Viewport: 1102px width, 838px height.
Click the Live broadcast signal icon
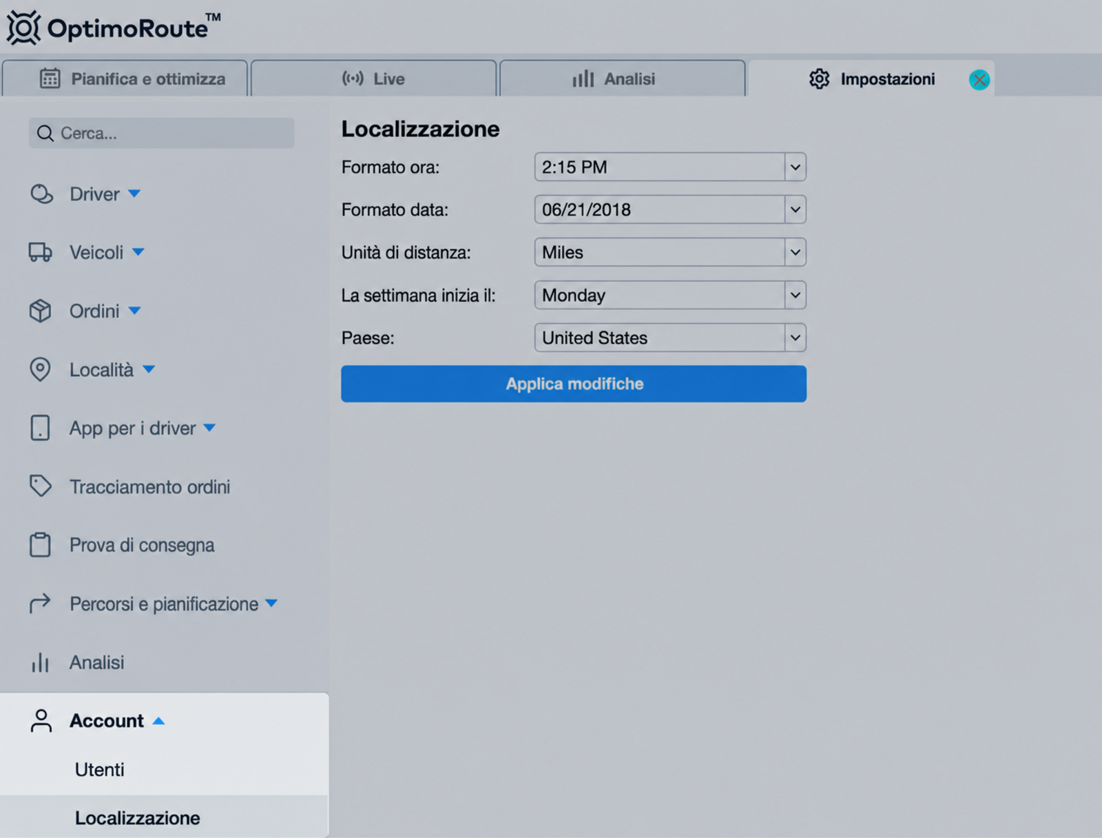353,79
